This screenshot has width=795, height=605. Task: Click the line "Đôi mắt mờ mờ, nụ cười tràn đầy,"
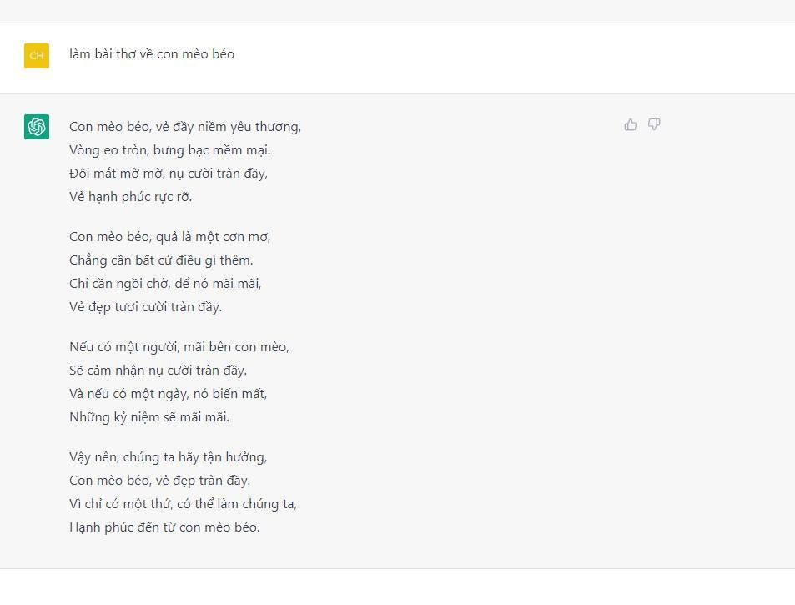(x=169, y=174)
